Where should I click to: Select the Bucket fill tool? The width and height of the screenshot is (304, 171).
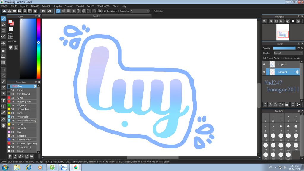(3, 57)
